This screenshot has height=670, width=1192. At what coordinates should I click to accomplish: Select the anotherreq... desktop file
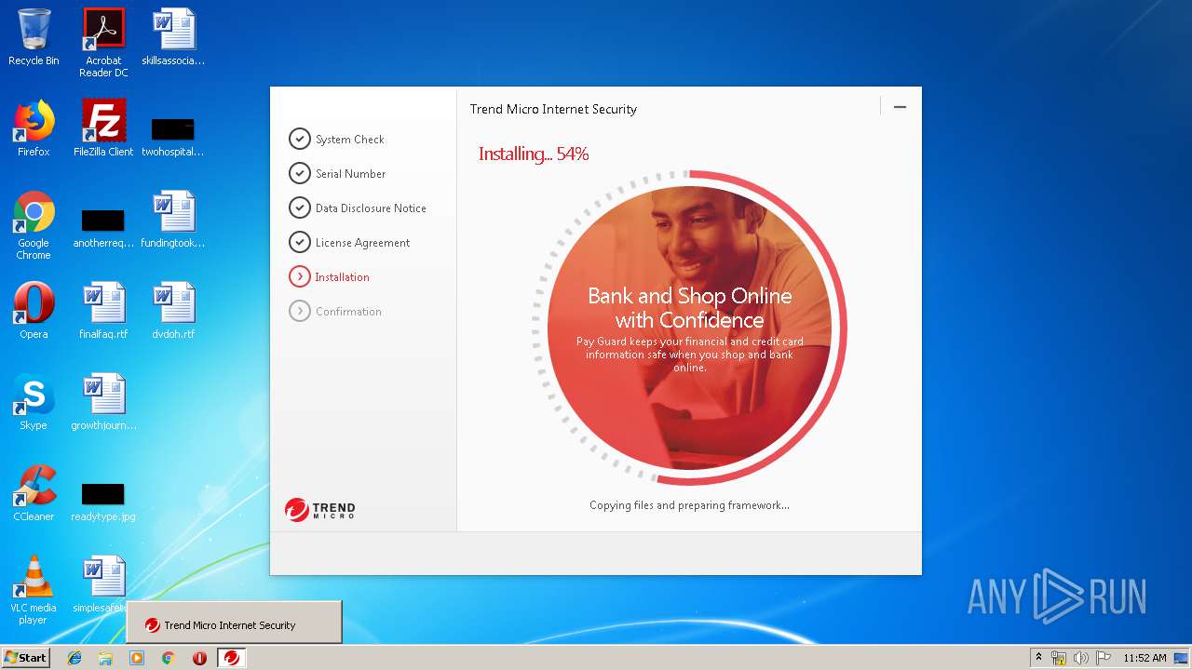click(103, 227)
